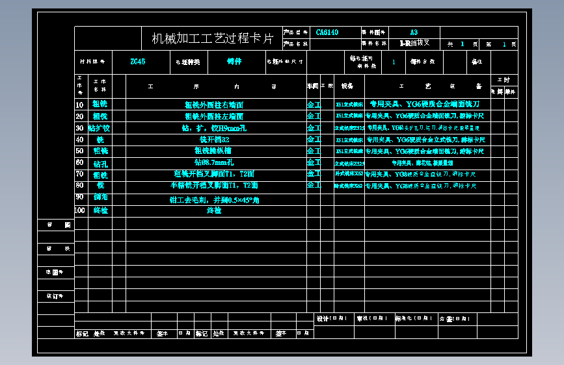Click the text 粗铣外圆柱右端面
Viewport: 564px width, 365px height.
(x=214, y=105)
